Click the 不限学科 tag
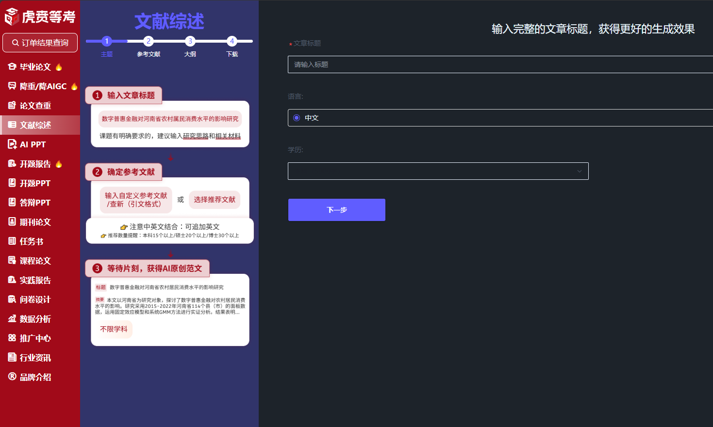713x427 pixels. coord(114,329)
